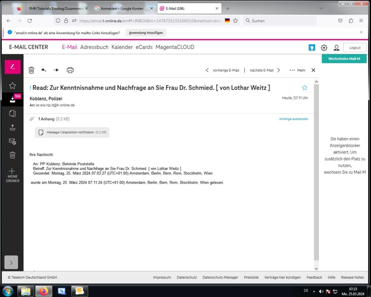Open the 'Mehr' options menu
The width and height of the screenshot is (371, 297).
coord(297,70)
